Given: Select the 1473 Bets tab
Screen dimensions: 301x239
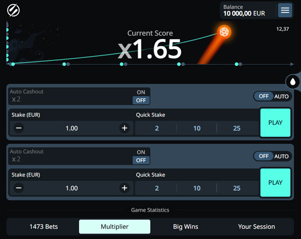Looking at the screenshot, I should pos(43,227).
